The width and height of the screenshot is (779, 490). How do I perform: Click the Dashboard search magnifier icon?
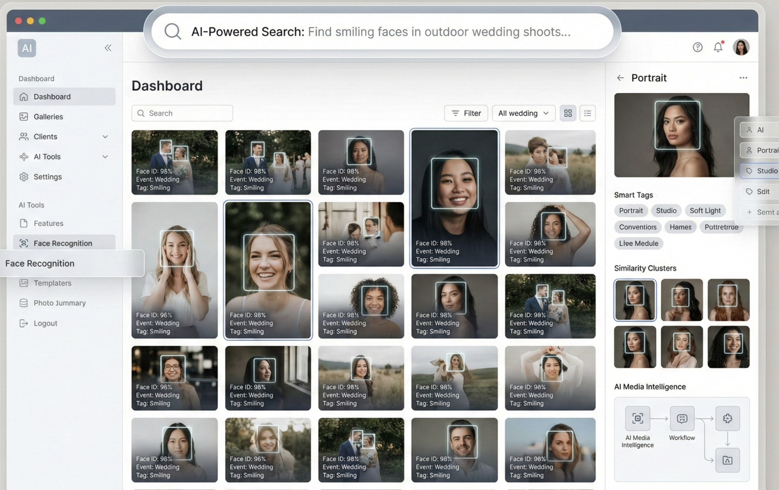[x=141, y=113]
